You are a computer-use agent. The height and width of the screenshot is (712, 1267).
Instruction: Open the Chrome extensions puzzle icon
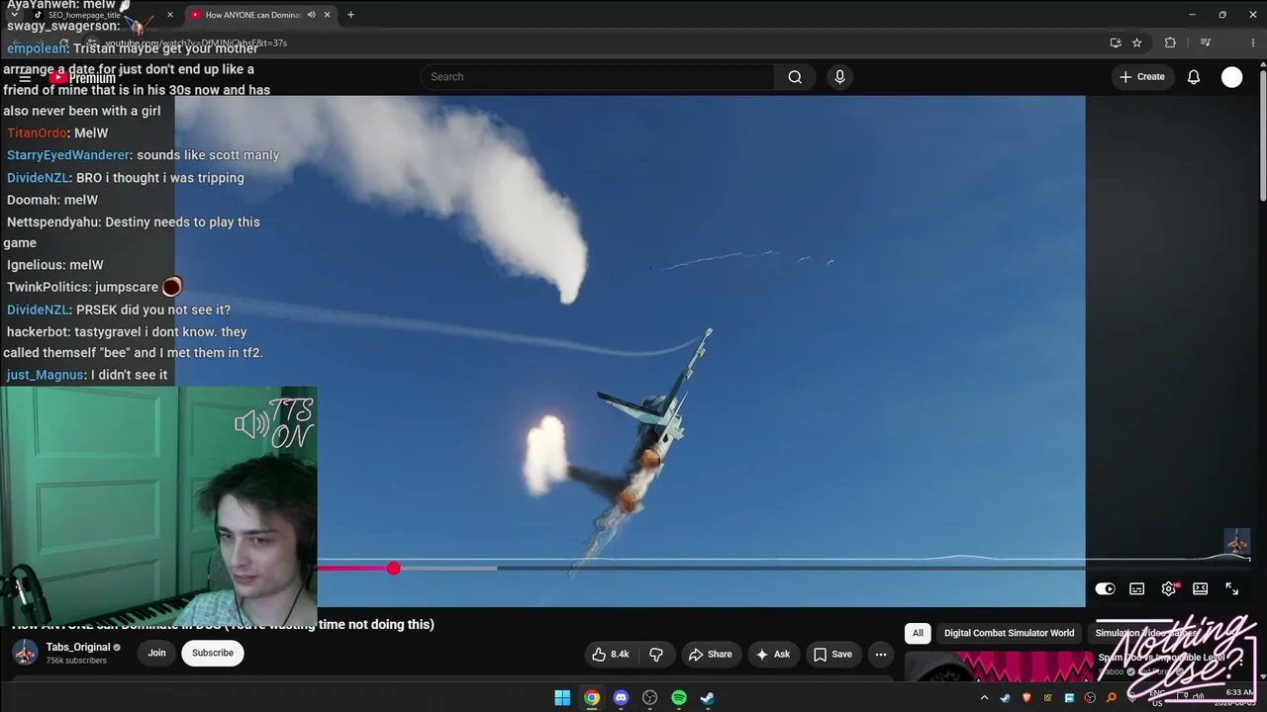(1170, 43)
